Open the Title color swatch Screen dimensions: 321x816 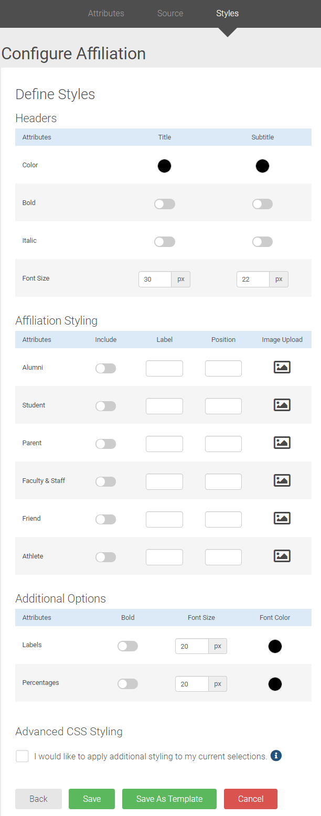tap(164, 166)
